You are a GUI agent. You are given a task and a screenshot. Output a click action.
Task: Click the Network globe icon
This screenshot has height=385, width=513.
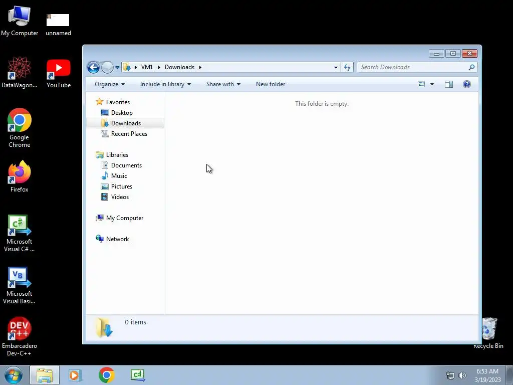(100, 239)
